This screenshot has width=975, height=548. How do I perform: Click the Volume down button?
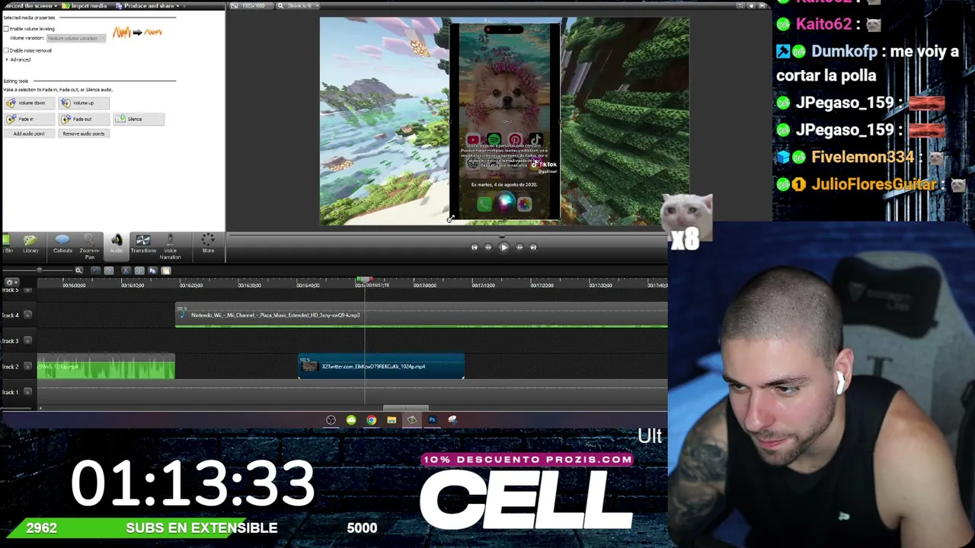pyautogui.click(x=29, y=103)
